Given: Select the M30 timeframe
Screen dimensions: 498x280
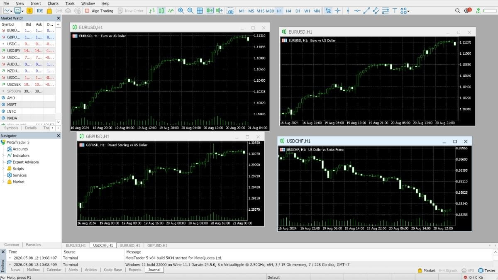Looking at the screenshot, I should (x=270, y=11).
